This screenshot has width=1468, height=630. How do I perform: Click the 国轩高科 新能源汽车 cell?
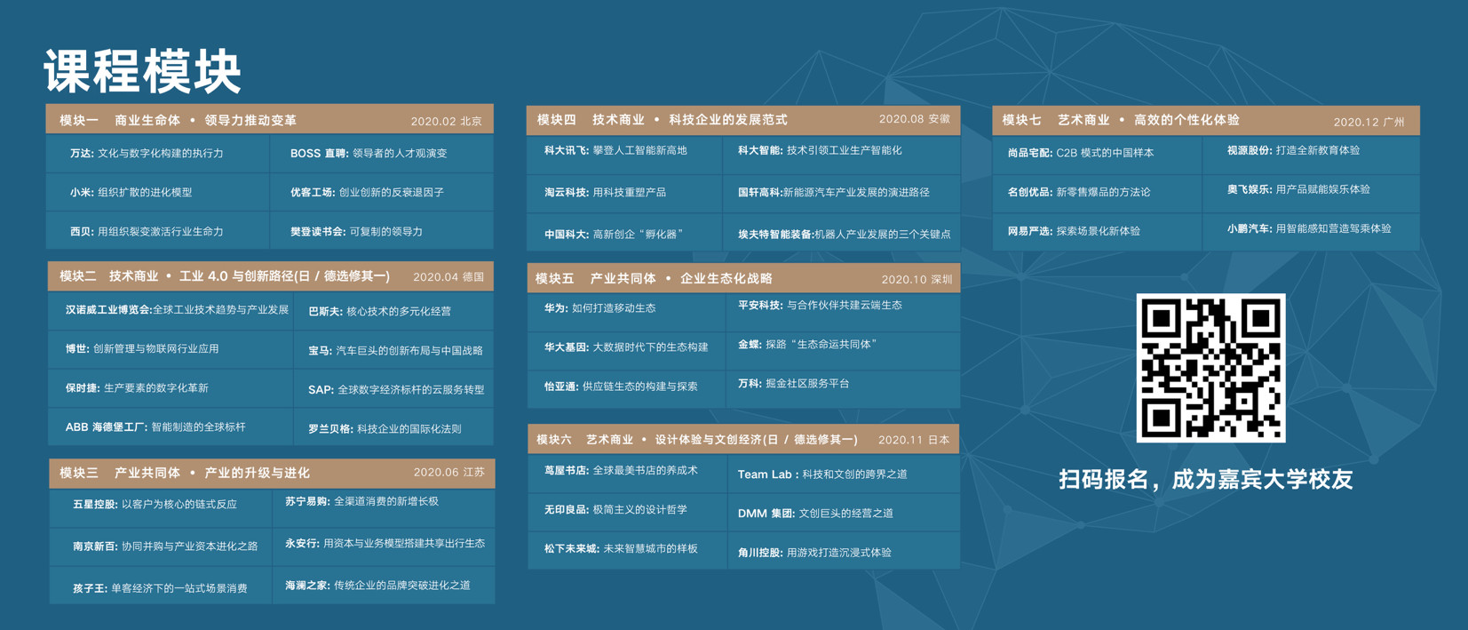pos(842,193)
